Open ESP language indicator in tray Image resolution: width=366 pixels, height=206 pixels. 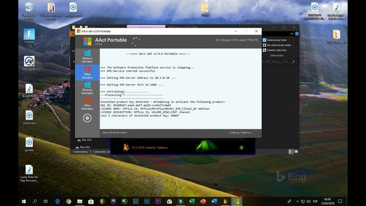coord(315,201)
